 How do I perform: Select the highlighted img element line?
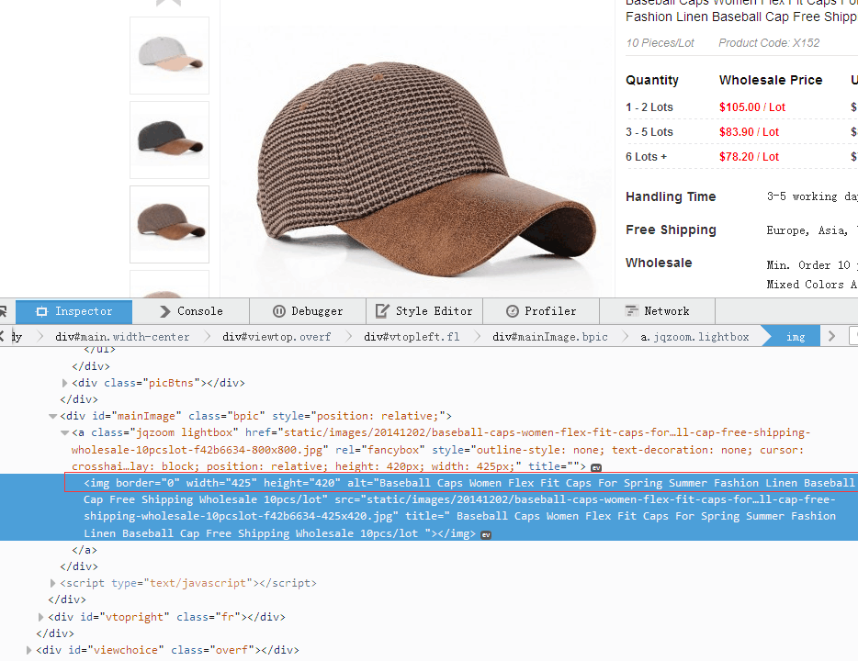[x=429, y=508]
